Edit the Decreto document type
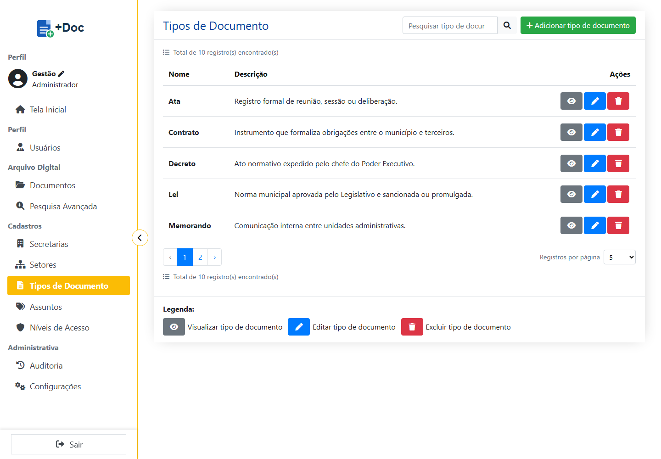Viewport: 661px width, 459px height. [x=595, y=163]
